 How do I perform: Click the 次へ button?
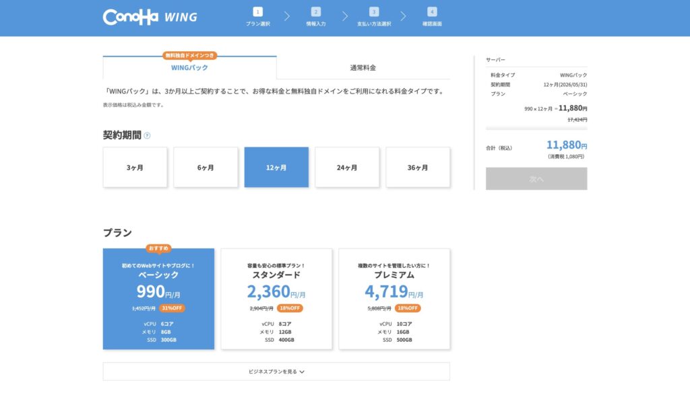pos(536,178)
